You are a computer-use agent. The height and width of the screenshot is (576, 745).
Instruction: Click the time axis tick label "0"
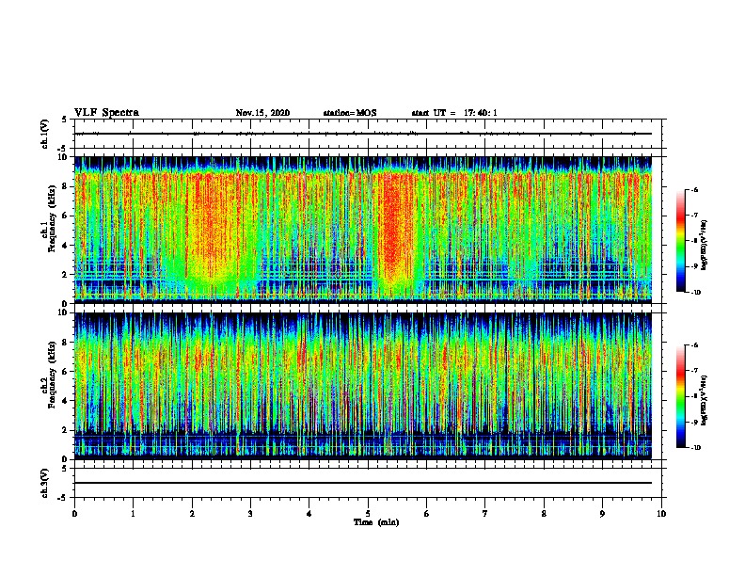pyautogui.click(x=74, y=514)
